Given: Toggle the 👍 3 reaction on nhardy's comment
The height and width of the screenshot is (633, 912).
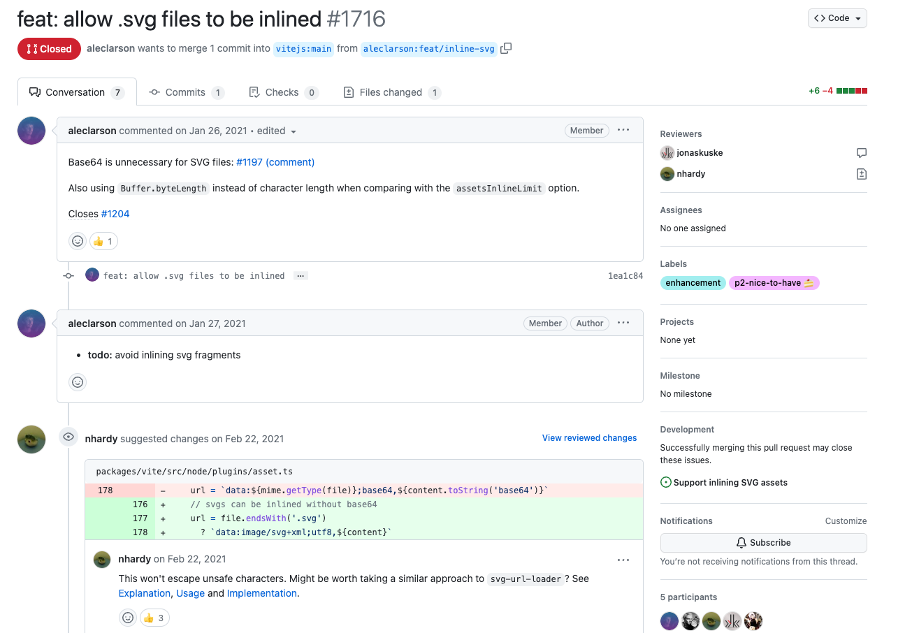Looking at the screenshot, I should pyautogui.click(x=154, y=618).
